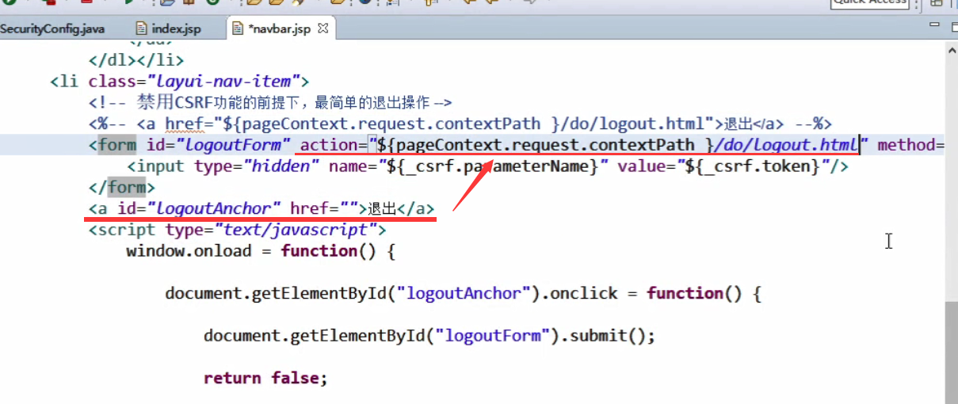Click the submit() call in the script
The height and width of the screenshot is (404, 958).
point(609,335)
